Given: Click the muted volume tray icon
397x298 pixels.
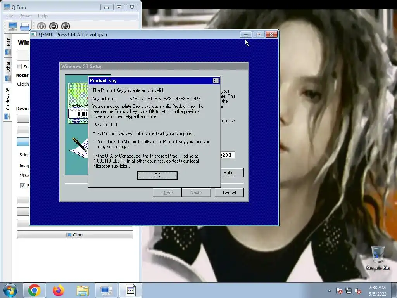Looking at the screenshot, I should coord(358,291).
